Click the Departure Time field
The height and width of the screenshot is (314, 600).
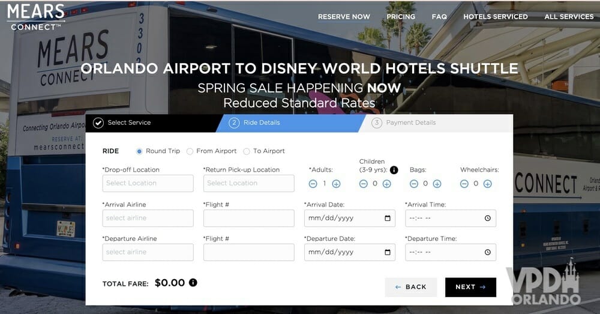451,252
